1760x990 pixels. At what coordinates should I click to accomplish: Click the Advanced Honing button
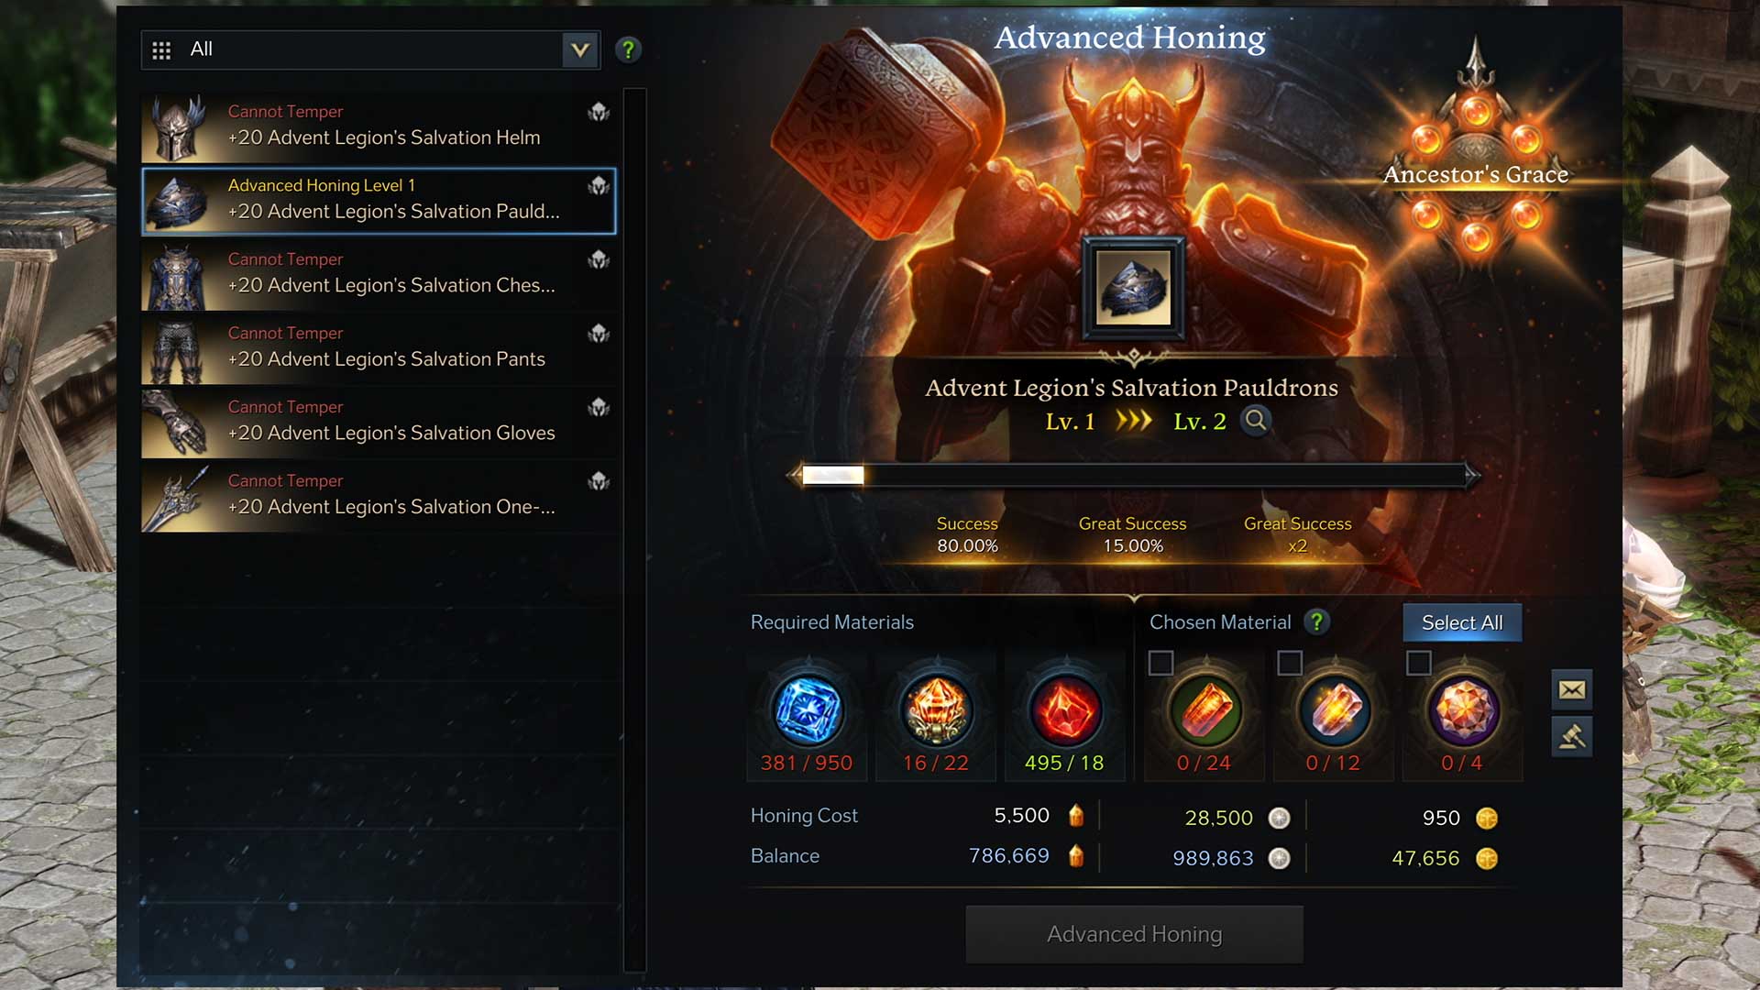pyautogui.click(x=1135, y=934)
